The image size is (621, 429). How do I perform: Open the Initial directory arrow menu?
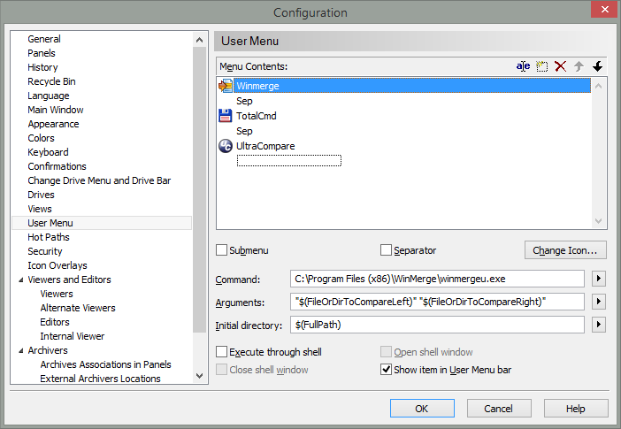(x=598, y=325)
